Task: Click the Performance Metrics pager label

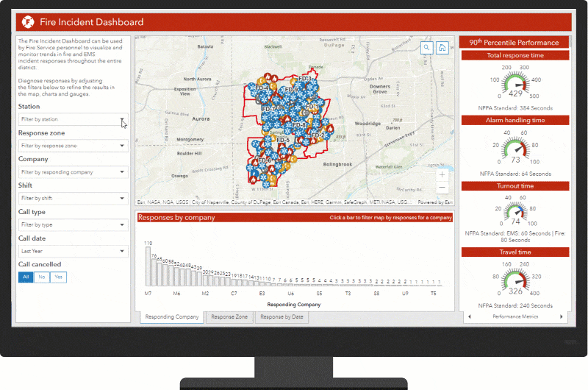Action: 515,316
